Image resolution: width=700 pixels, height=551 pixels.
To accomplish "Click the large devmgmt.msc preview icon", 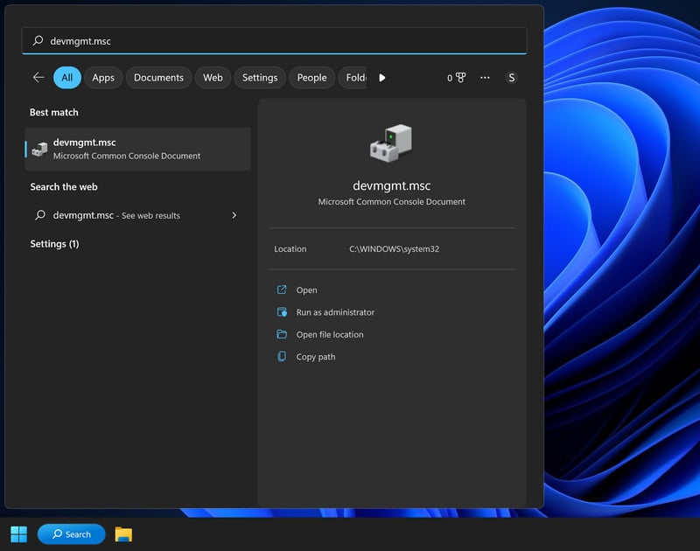I will 391,143.
